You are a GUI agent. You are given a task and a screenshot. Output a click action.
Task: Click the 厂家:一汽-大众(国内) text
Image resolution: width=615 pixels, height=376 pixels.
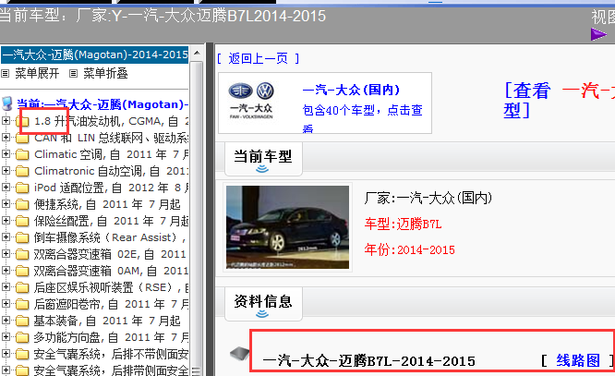[x=428, y=198]
